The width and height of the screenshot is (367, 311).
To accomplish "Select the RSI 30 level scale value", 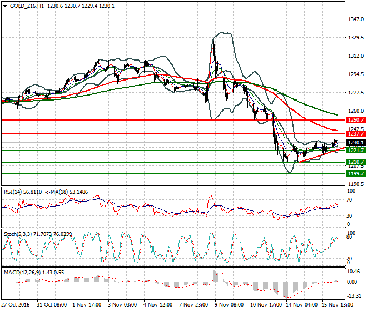I will [x=349, y=215].
